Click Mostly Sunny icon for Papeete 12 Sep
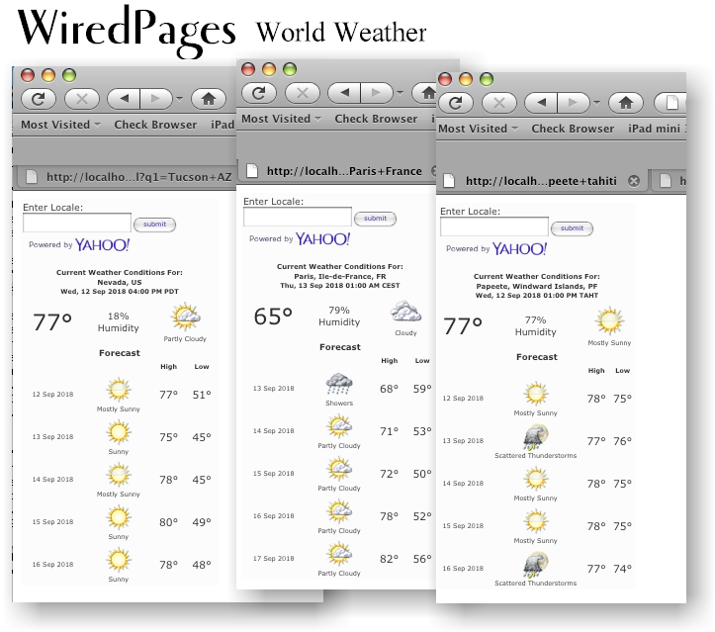 coord(536,395)
